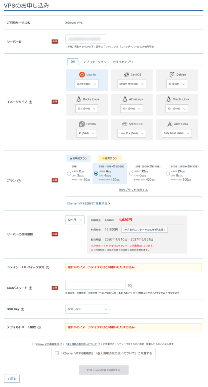Viewport: 208px width, 387px height.
Task: Open openSUSE version dropdown Leap 15.4
Action: 131,133
